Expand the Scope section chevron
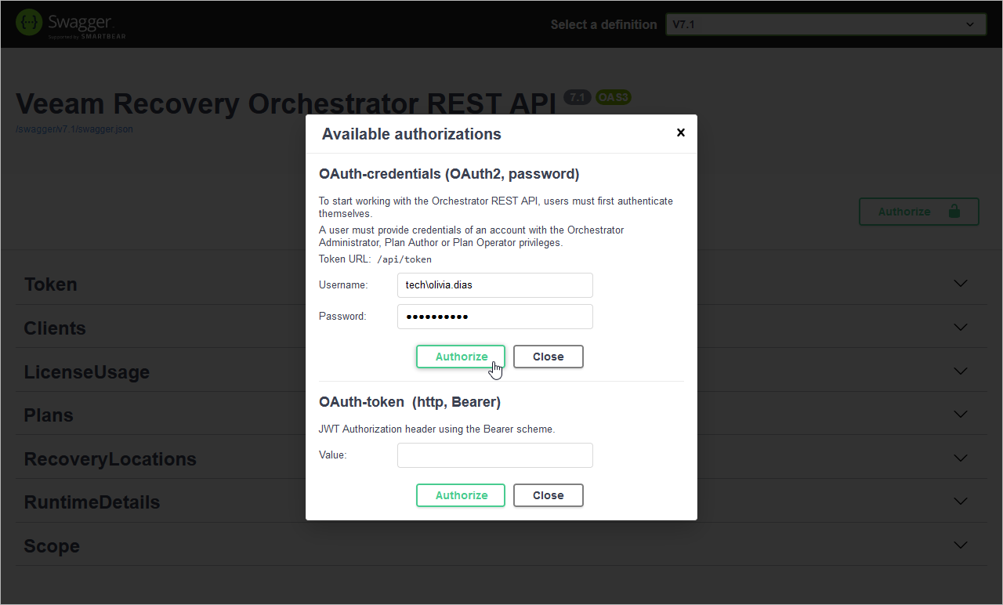Image resolution: width=1003 pixels, height=605 pixels. [961, 545]
